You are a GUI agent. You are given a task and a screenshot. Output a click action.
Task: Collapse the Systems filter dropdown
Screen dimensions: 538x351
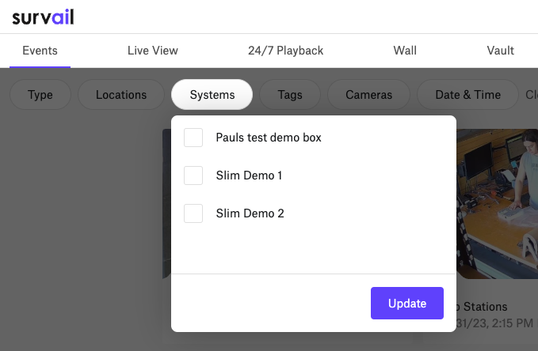tap(212, 95)
